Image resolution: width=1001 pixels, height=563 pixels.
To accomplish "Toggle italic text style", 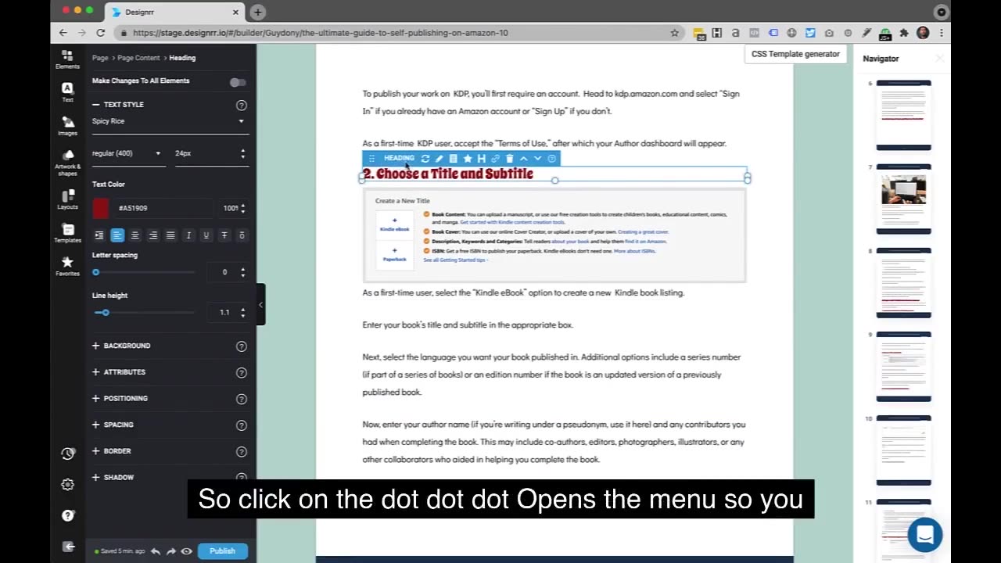I will coord(188,235).
